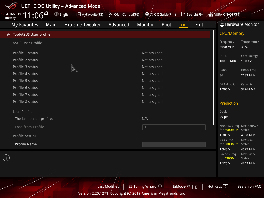264x198 pixels.
Task: Click 'The last loaded profile:' label
Action: pyautogui.click(x=34, y=119)
